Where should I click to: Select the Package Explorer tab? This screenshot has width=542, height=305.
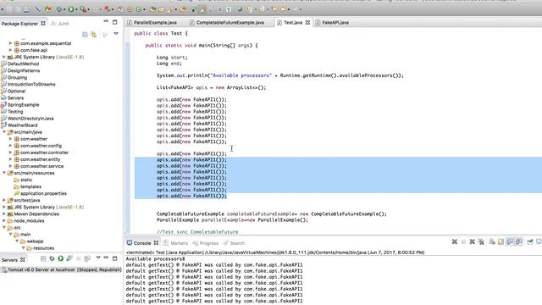pos(19,24)
